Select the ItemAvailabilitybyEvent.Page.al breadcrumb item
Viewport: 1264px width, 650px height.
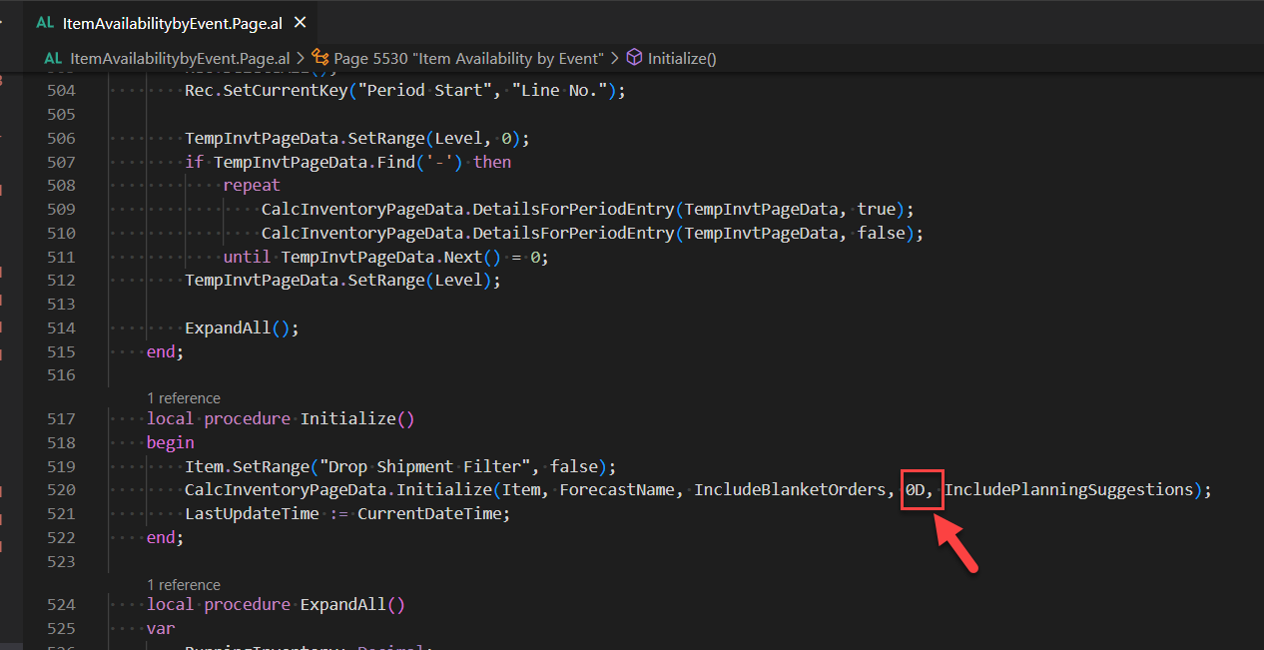point(180,58)
